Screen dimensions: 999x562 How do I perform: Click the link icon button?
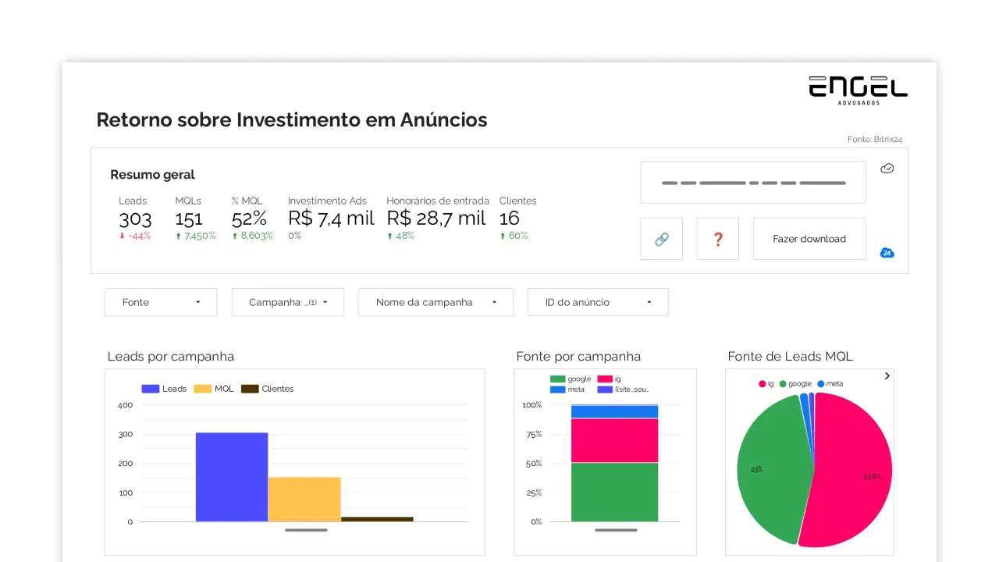(x=661, y=239)
